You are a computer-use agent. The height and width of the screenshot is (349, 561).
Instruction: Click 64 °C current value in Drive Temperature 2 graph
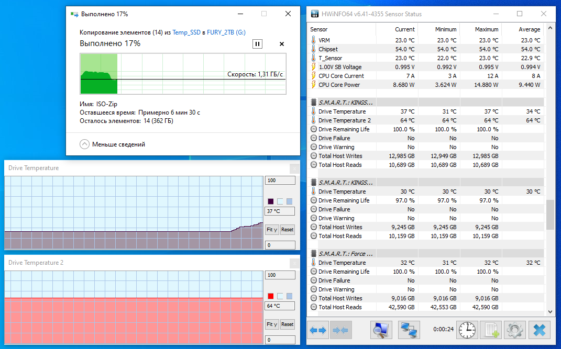click(x=280, y=306)
